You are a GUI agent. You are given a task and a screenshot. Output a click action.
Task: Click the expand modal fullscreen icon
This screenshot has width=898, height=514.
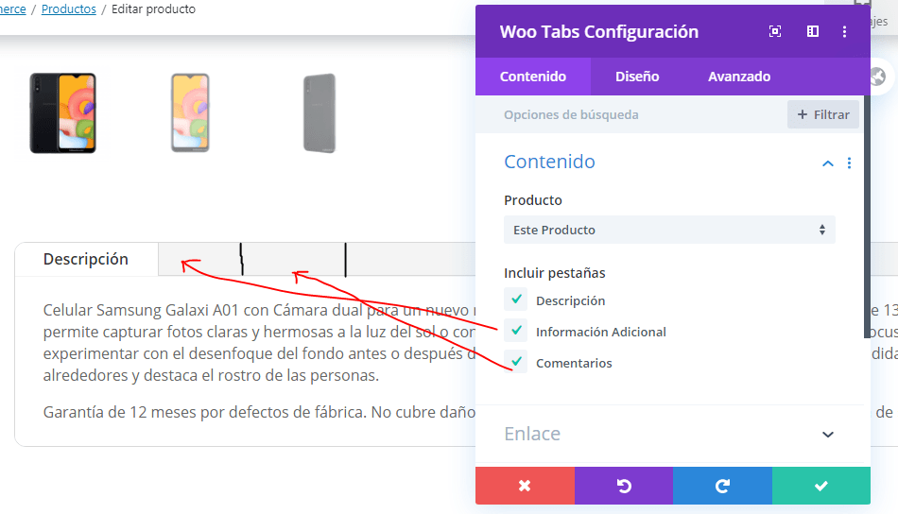pos(775,31)
